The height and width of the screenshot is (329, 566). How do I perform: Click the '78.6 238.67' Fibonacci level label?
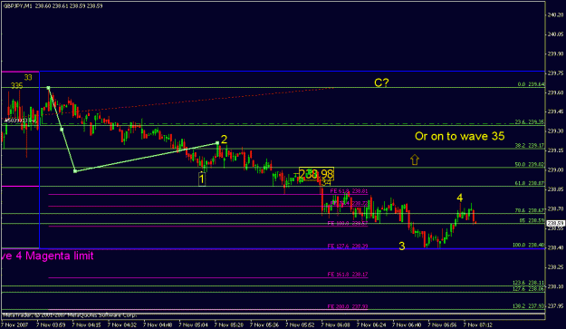(530, 210)
